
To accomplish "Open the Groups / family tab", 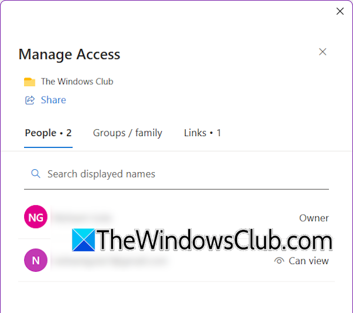I will coord(128,133).
